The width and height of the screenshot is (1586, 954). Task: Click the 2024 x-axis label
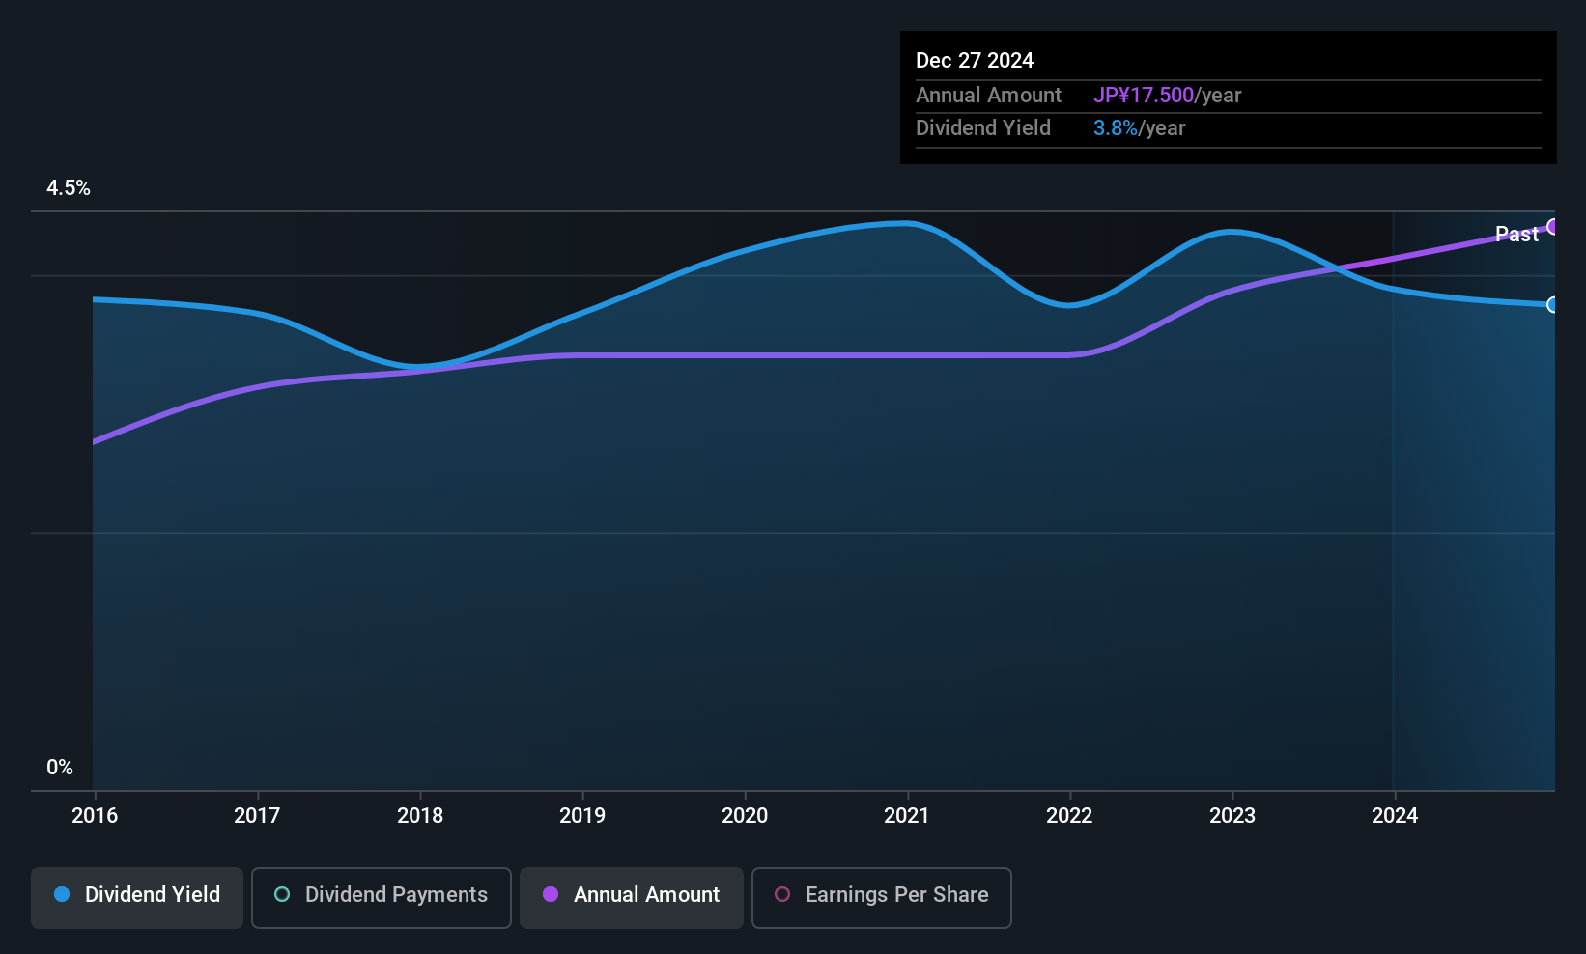coord(1395,816)
